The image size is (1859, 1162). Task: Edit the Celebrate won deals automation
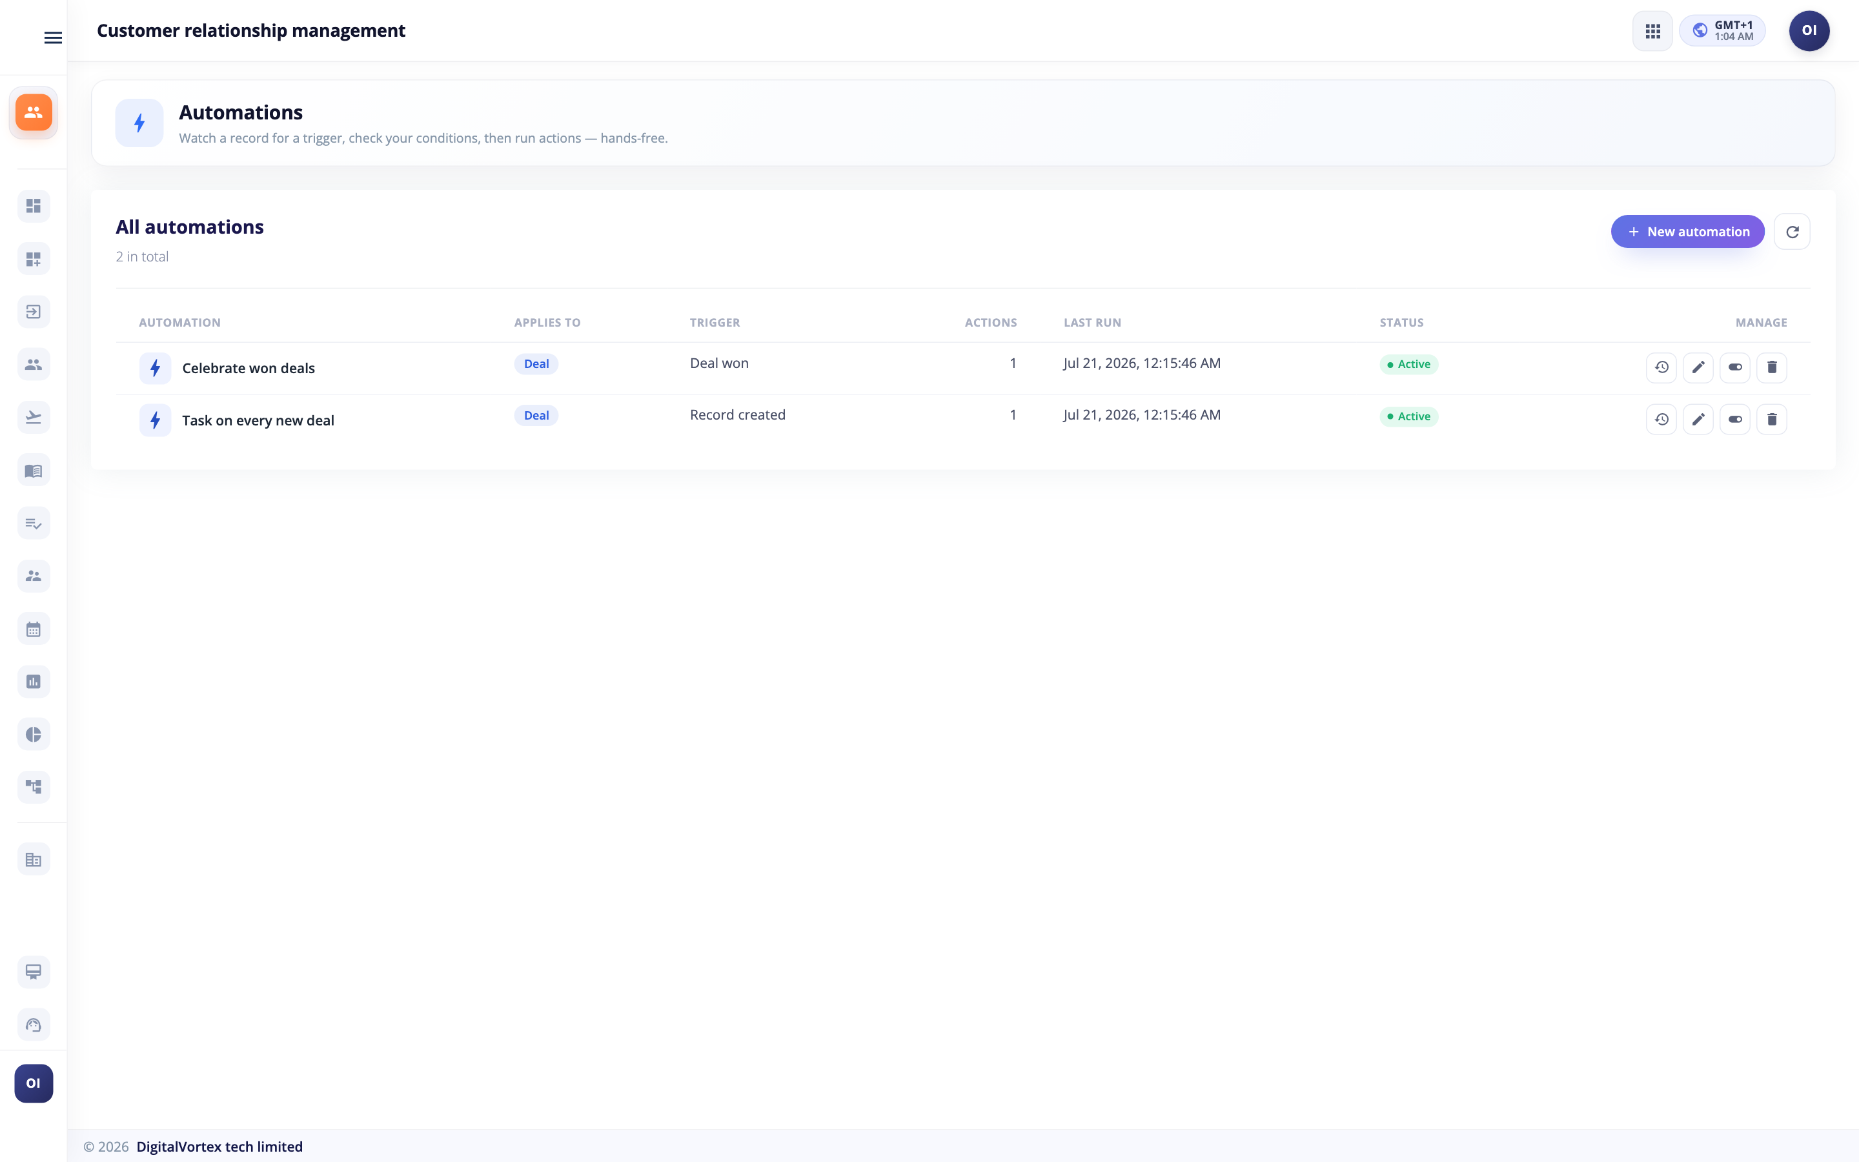click(x=1698, y=367)
